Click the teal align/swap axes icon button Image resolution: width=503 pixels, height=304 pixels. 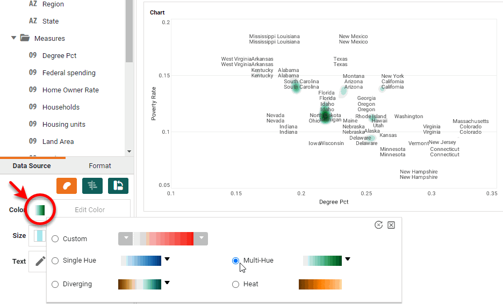(x=92, y=185)
